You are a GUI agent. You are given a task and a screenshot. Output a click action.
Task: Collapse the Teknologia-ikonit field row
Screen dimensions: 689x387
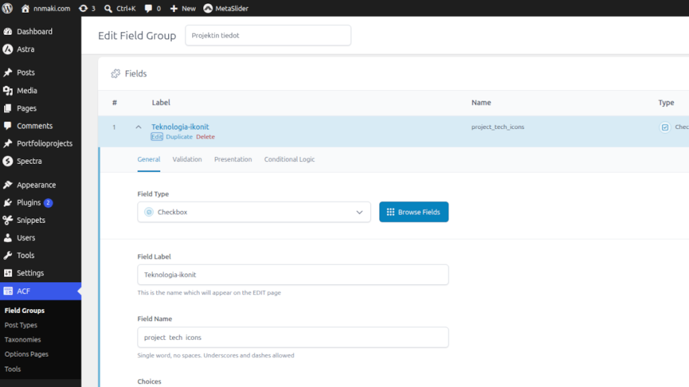pyautogui.click(x=139, y=127)
